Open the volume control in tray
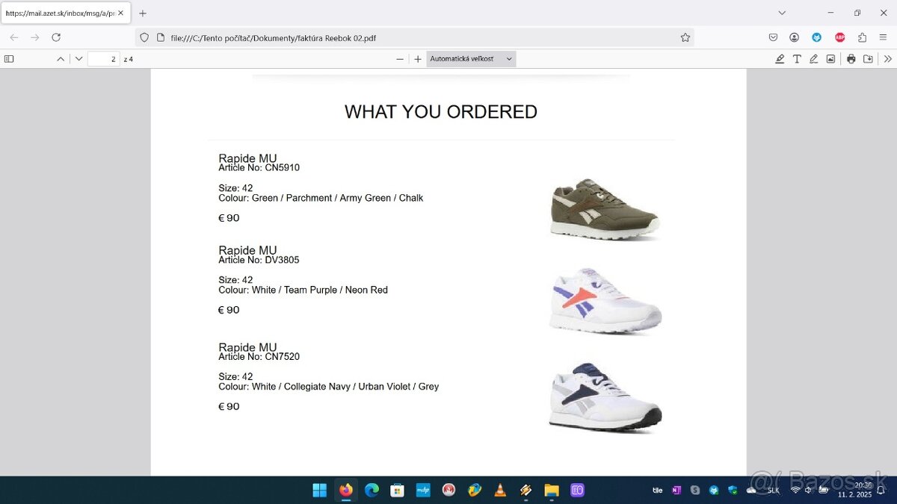Image resolution: width=897 pixels, height=504 pixels. 808,491
